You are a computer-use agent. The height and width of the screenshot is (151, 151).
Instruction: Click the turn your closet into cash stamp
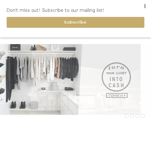click(x=116, y=77)
